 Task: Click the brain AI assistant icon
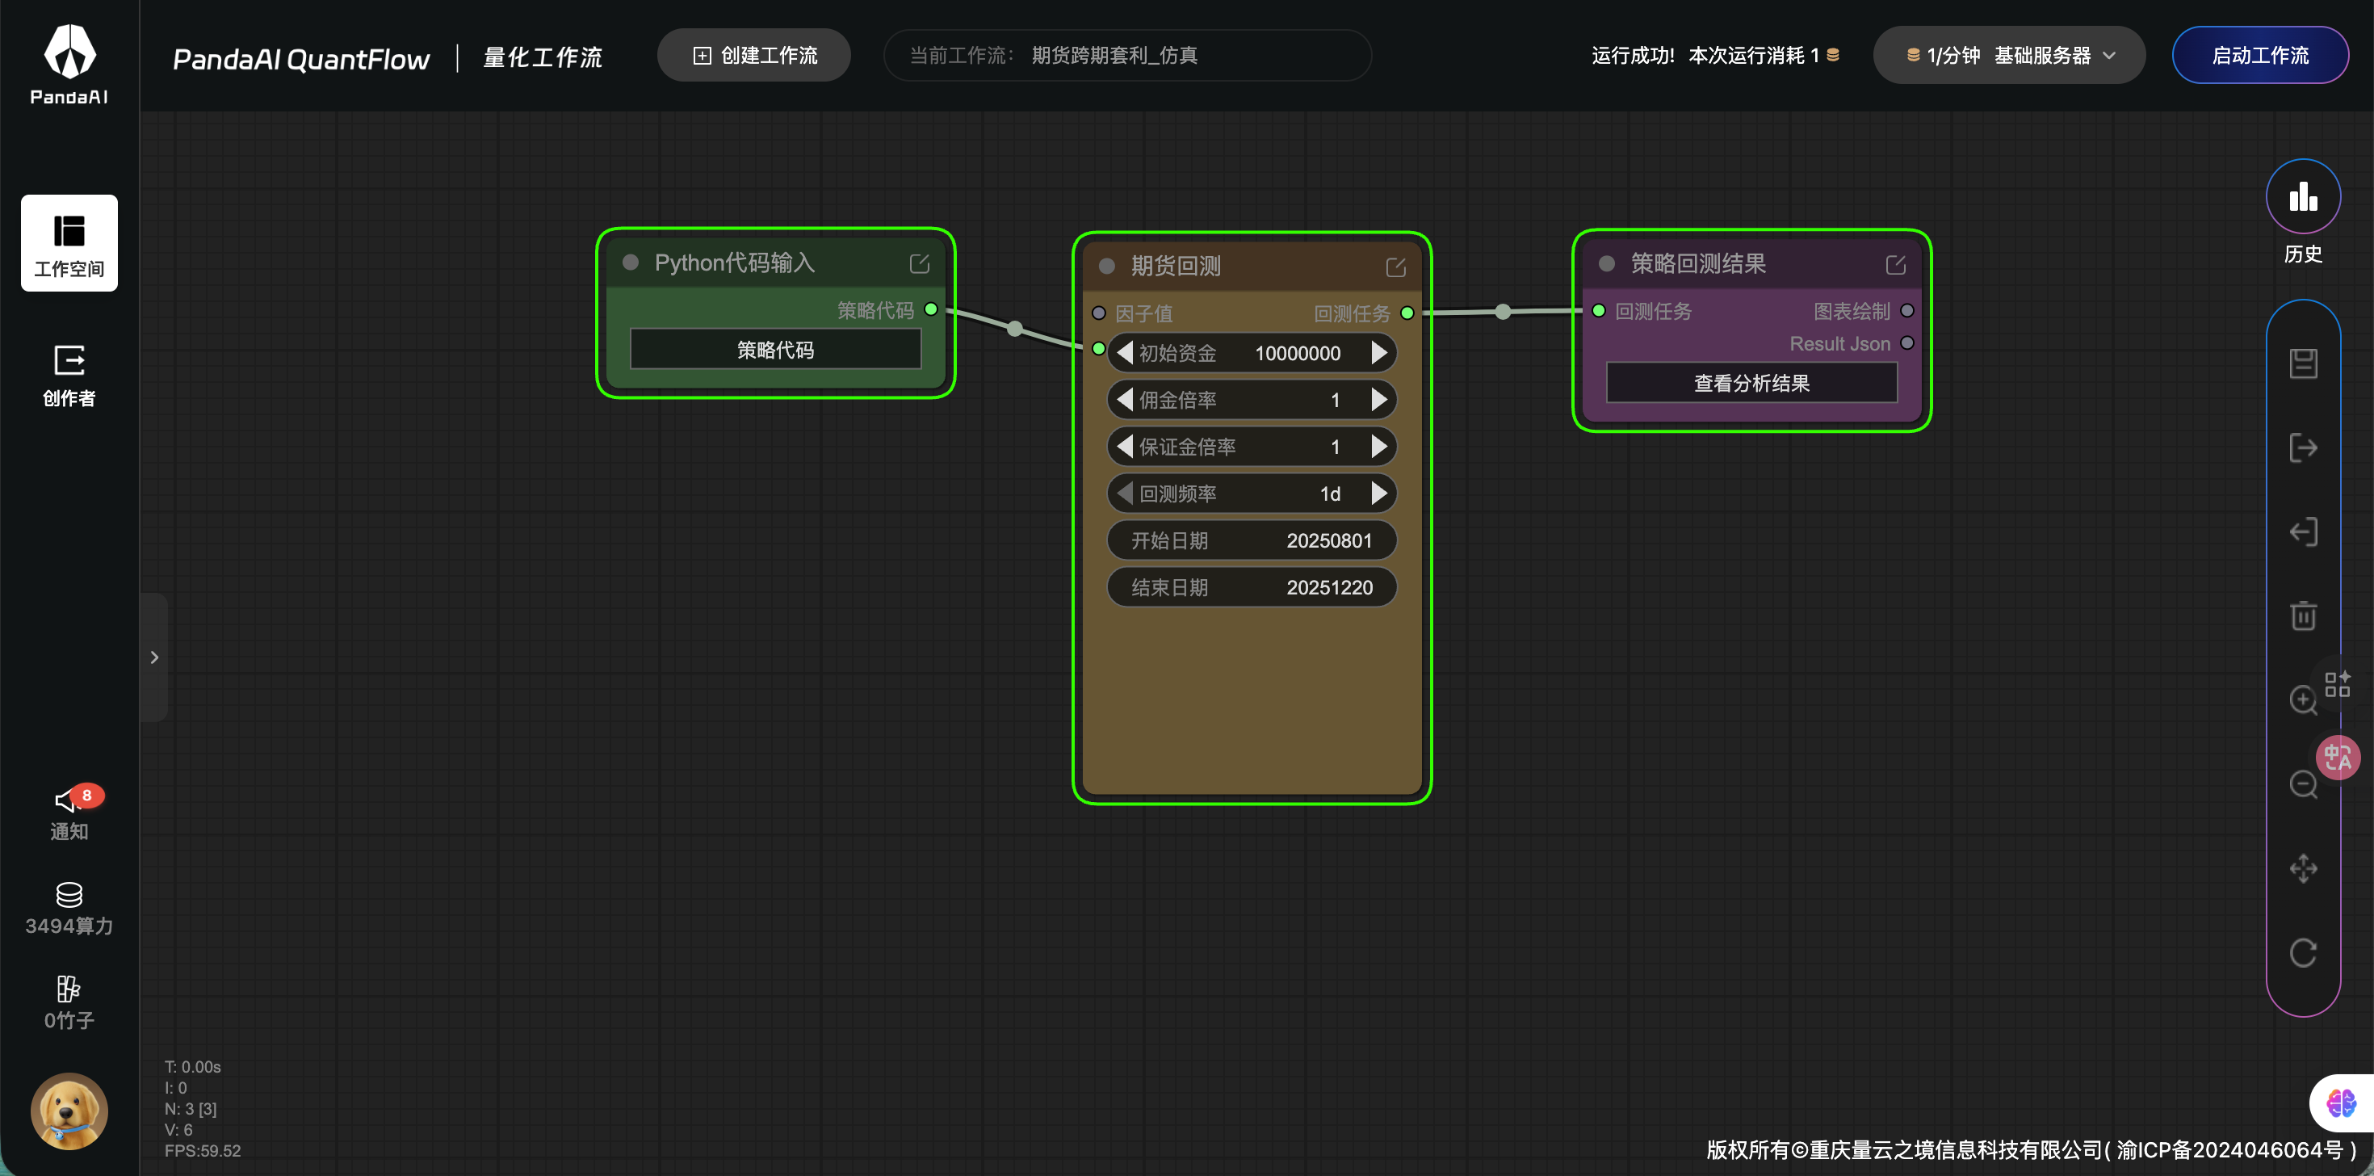(x=2342, y=1102)
